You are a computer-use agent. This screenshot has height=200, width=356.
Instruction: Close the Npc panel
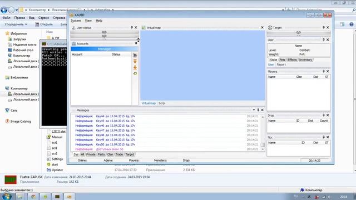click(x=328, y=137)
